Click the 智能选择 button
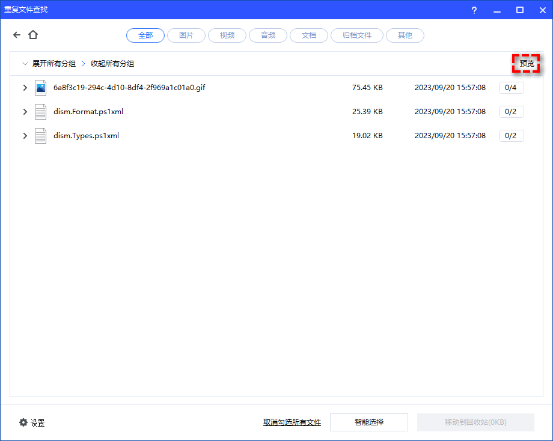Viewport: 553px width, 441px height. 369,422
